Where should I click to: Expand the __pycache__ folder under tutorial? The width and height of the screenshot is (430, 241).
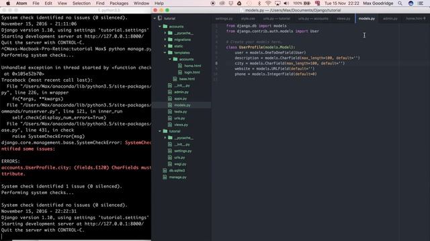165,138
